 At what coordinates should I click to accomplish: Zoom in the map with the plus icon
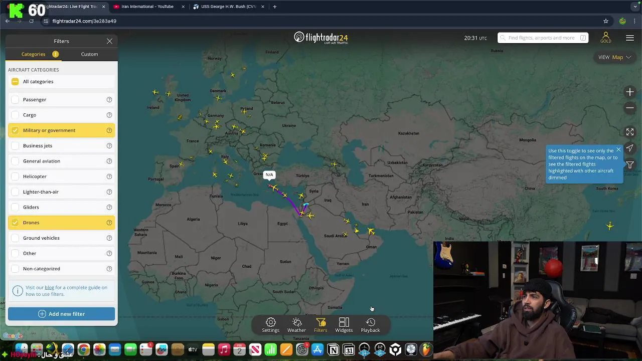630,92
